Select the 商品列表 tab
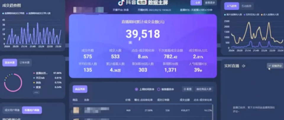 (80, 89)
